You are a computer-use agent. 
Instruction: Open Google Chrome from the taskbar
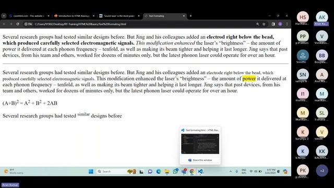pos(192,172)
